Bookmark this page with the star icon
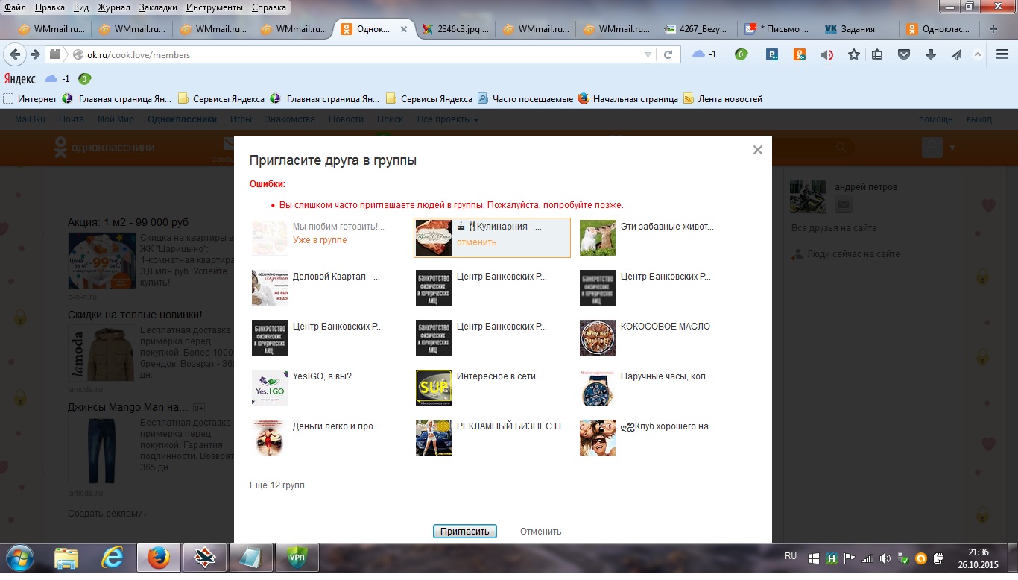Image resolution: width=1018 pixels, height=580 pixels. (x=854, y=54)
